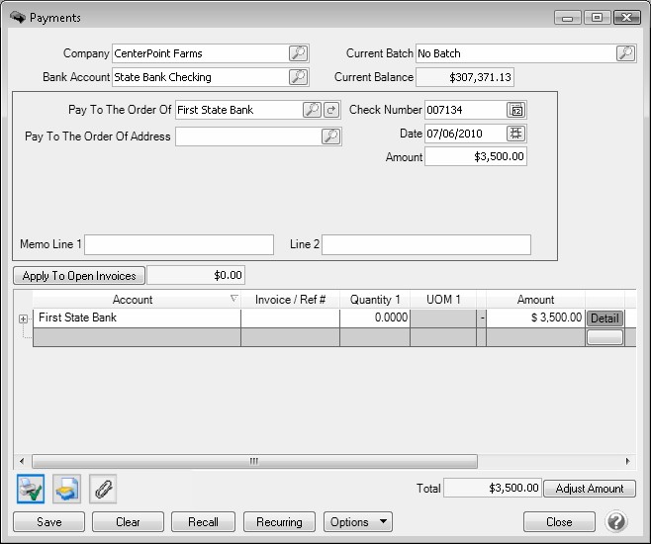Open the Options dropdown button
Image resolution: width=651 pixels, height=544 pixels.
click(x=358, y=521)
